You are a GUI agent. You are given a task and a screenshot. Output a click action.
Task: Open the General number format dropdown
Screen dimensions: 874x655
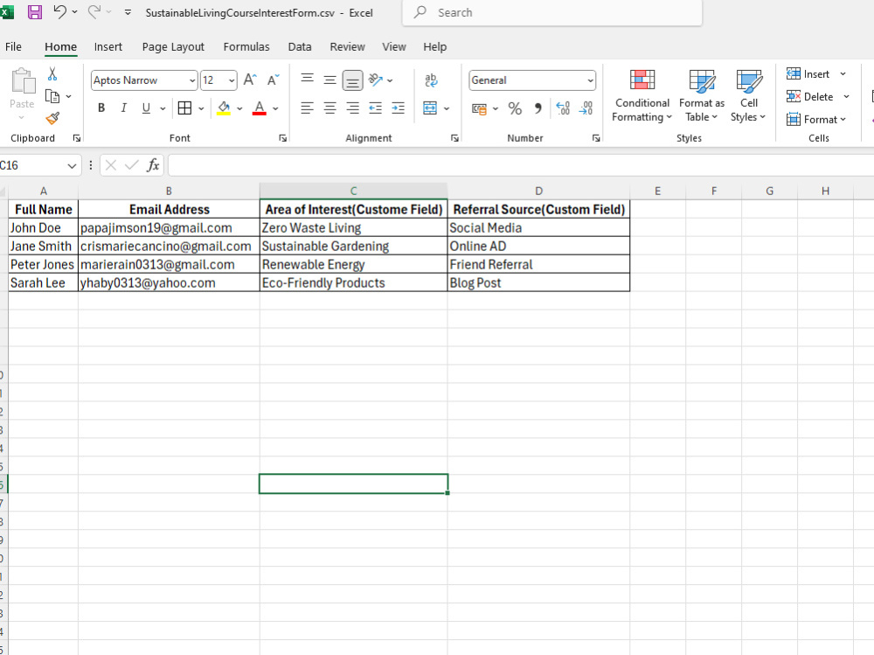pyautogui.click(x=590, y=80)
